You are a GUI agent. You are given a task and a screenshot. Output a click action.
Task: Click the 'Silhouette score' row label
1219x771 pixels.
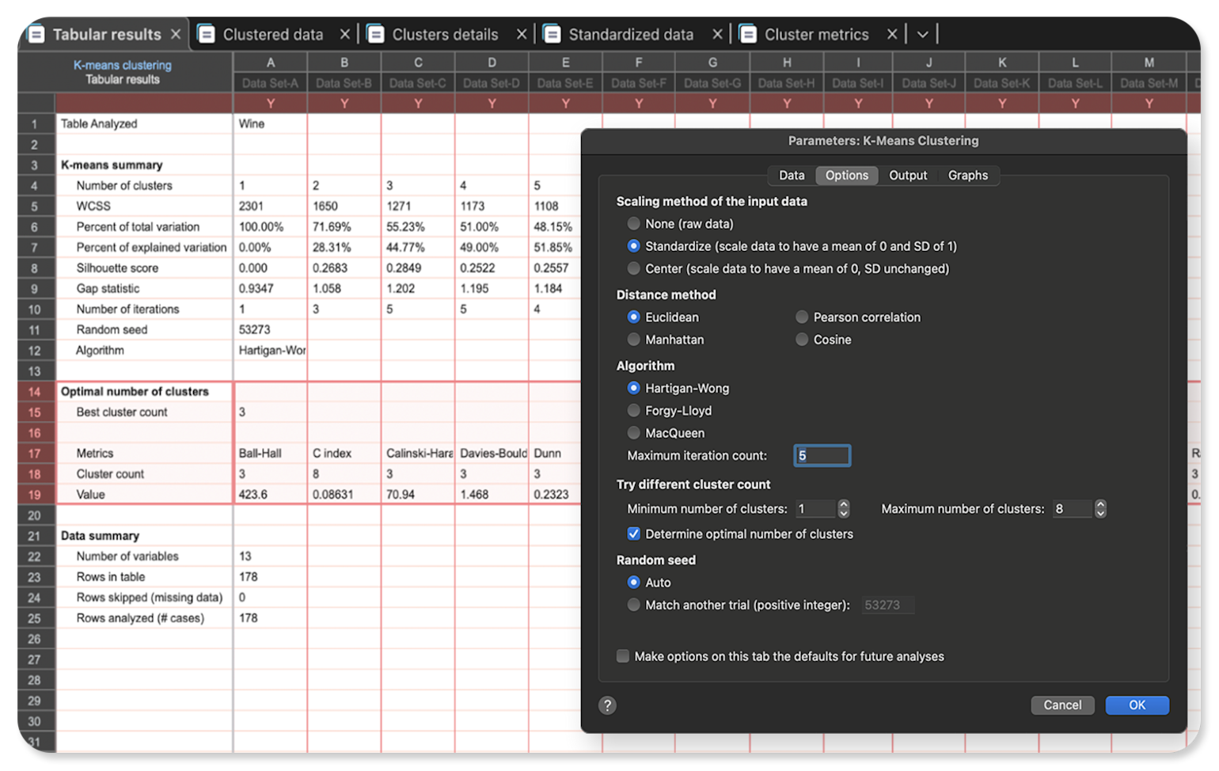tap(117, 268)
